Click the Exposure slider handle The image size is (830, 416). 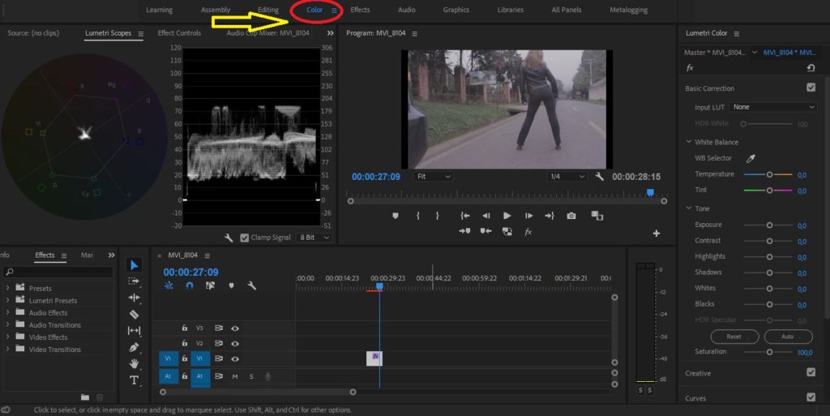[x=769, y=225]
